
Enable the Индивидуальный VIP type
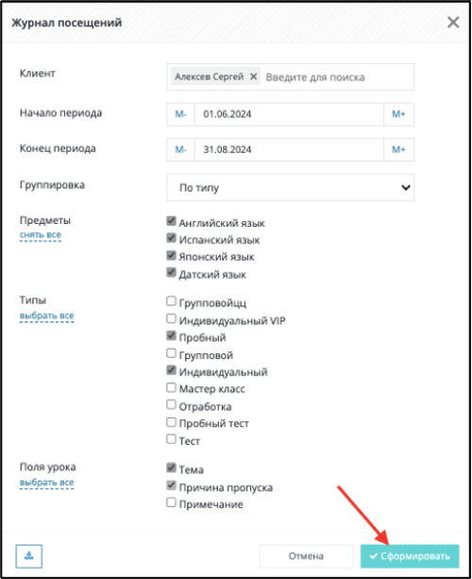pyautogui.click(x=171, y=318)
